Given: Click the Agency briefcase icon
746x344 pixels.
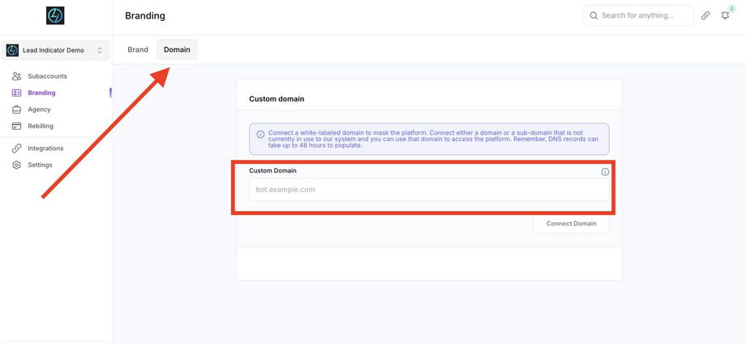Looking at the screenshot, I should 16,110.
